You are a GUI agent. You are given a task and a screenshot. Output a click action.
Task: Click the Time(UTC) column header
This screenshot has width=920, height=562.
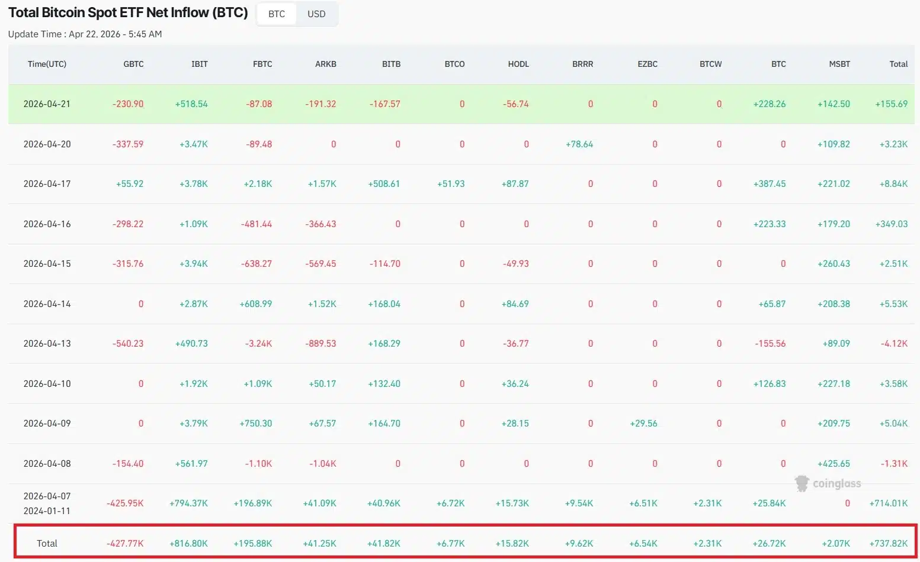click(x=47, y=64)
